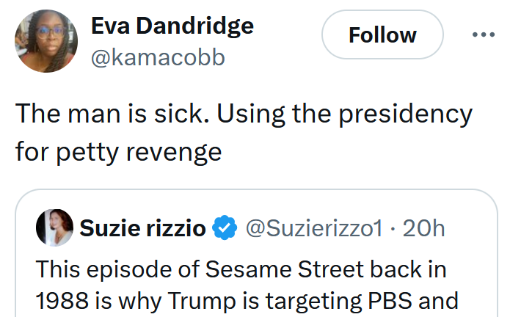Image resolution: width=510 pixels, height=317 pixels.
Task: Open the three-dot more options menu
Action: (x=484, y=34)
